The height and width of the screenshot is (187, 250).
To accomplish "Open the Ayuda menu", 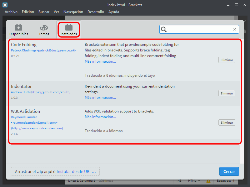I will tap(114, 12).
